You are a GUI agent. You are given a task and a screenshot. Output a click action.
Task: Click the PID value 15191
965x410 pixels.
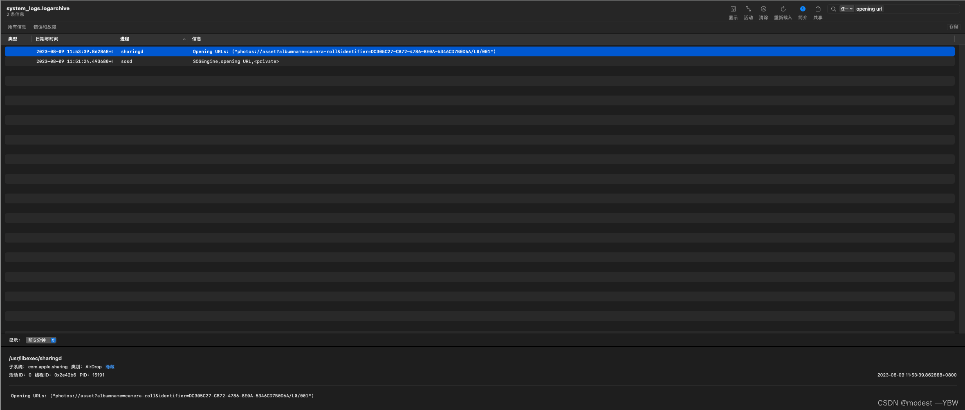pos(98,375)
